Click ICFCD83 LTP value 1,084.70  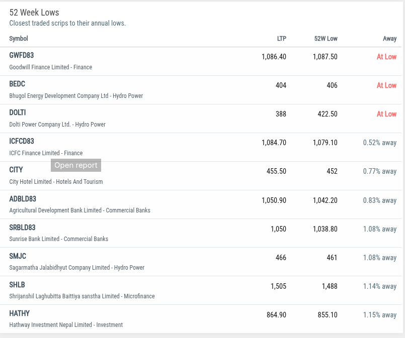click(x=274, y=143)
